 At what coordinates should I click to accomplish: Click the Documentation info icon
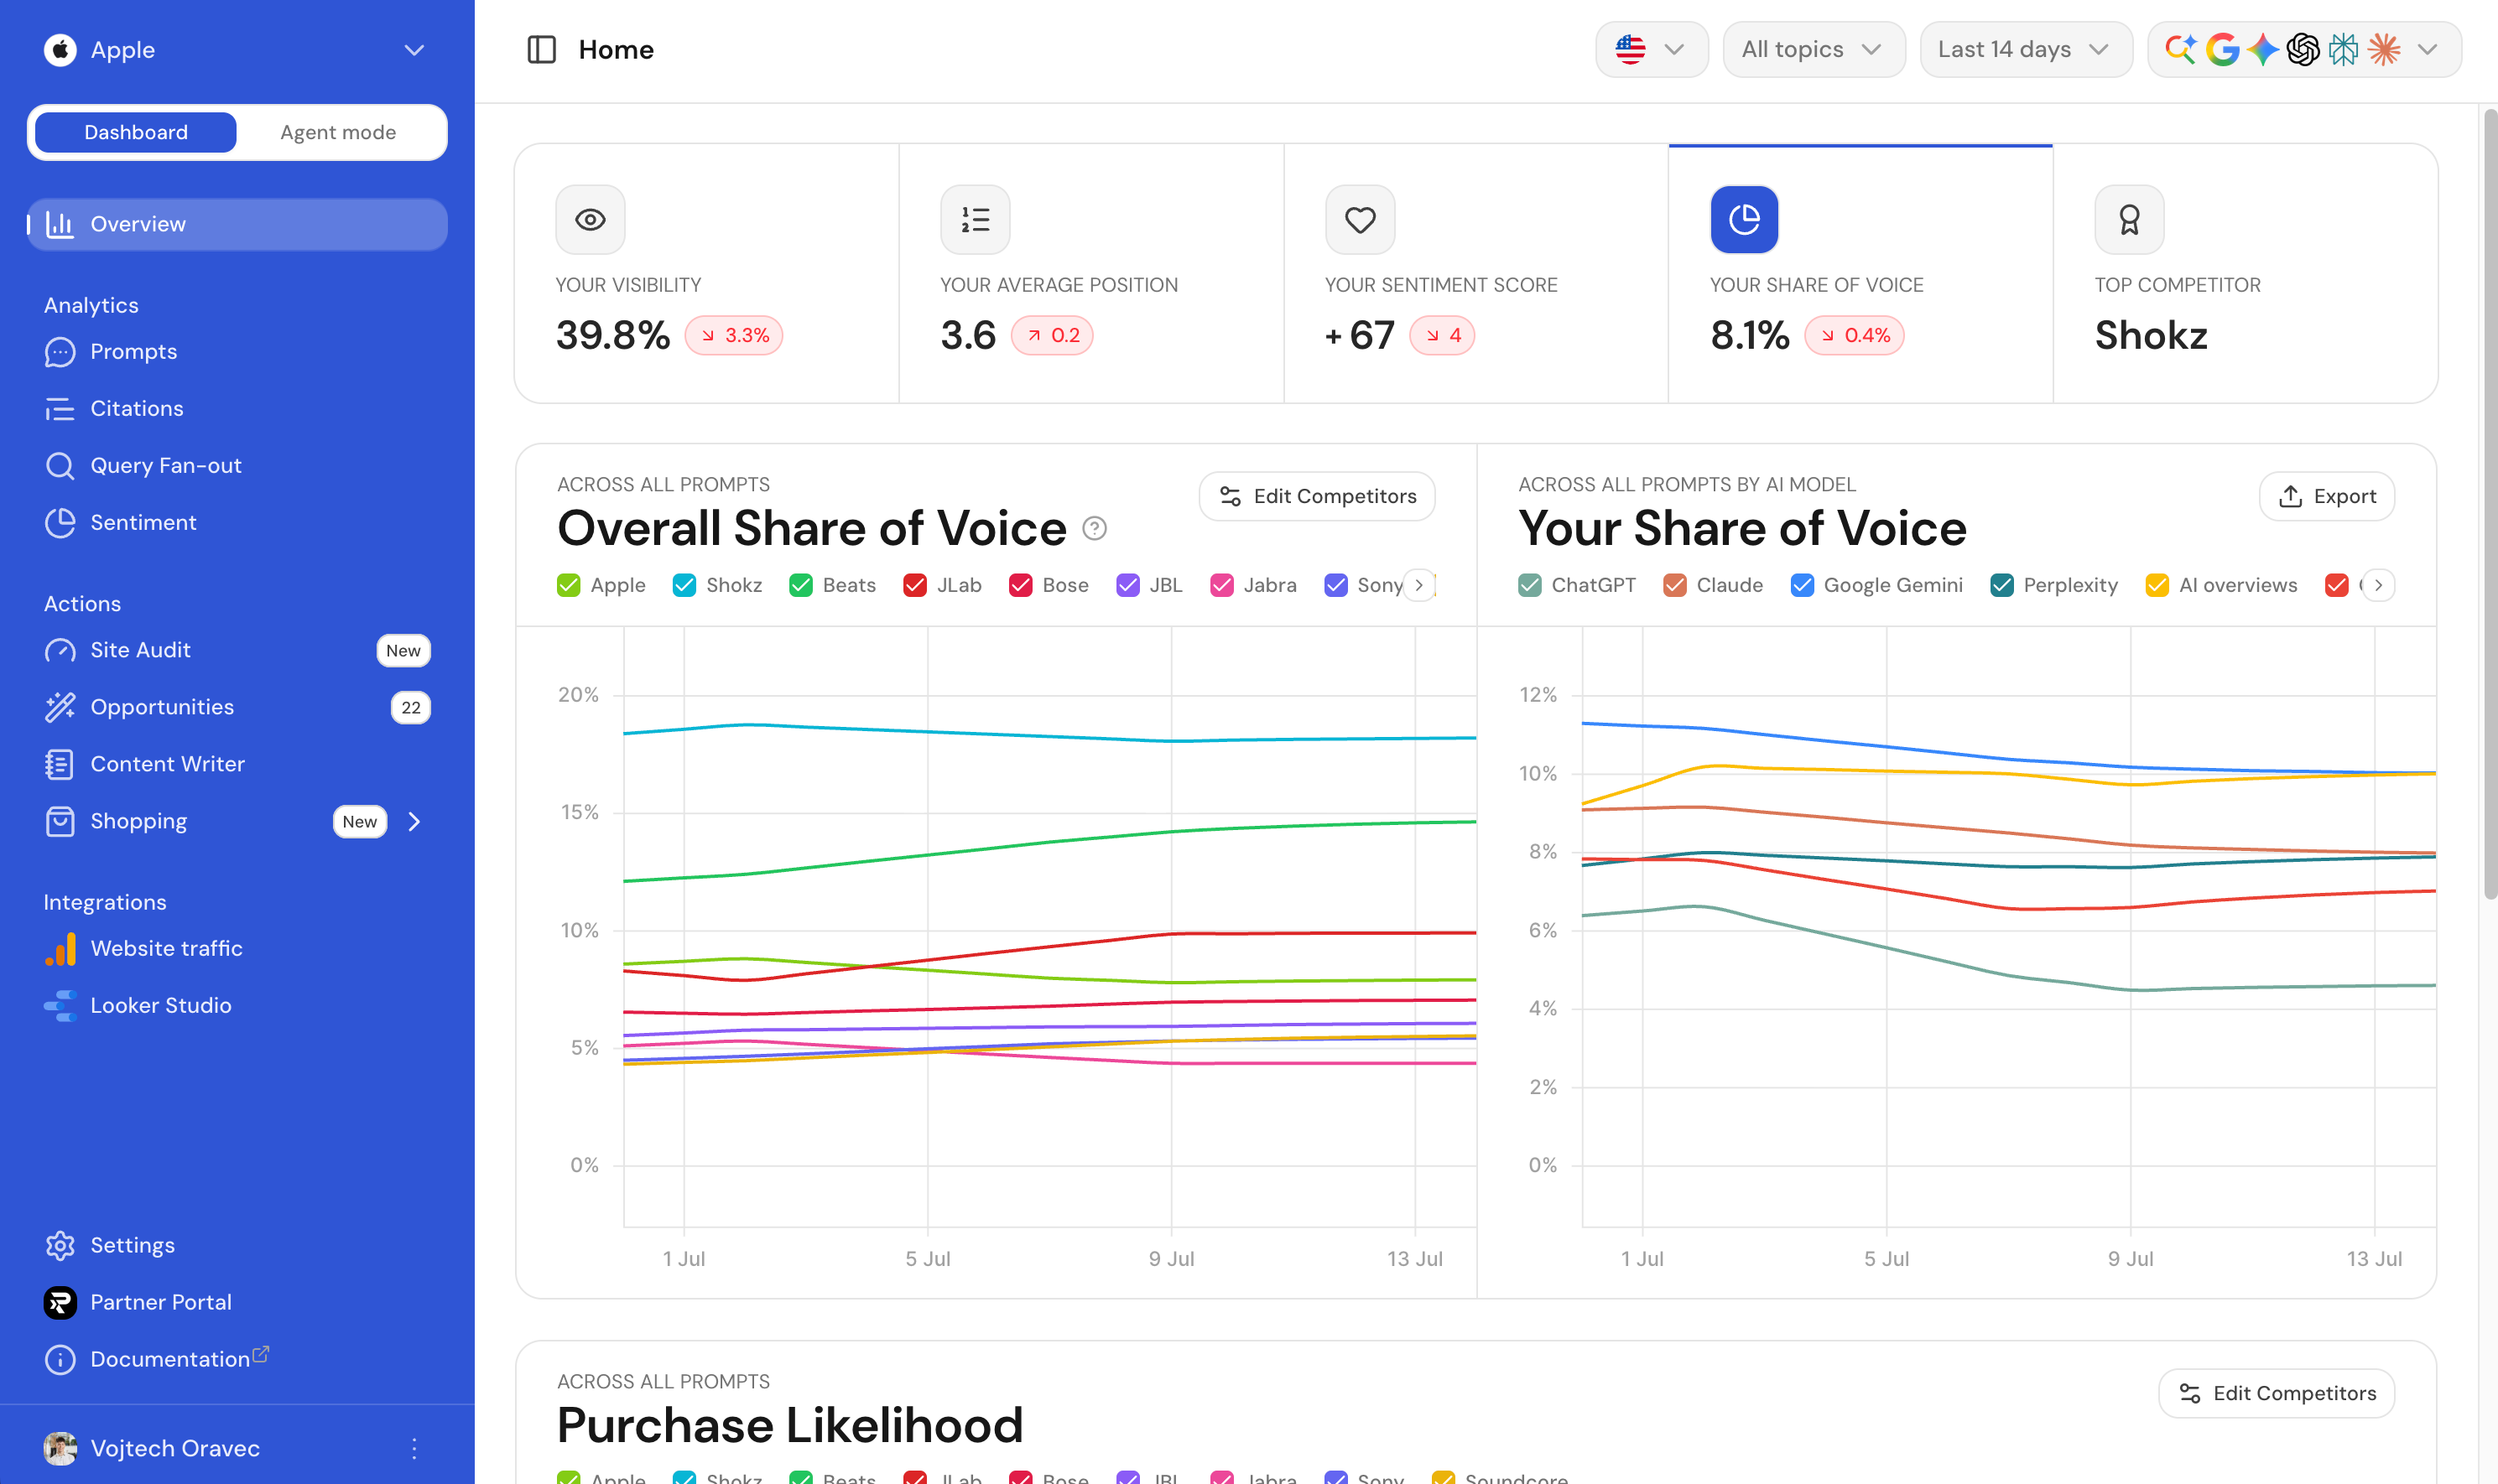(60, 1360)
